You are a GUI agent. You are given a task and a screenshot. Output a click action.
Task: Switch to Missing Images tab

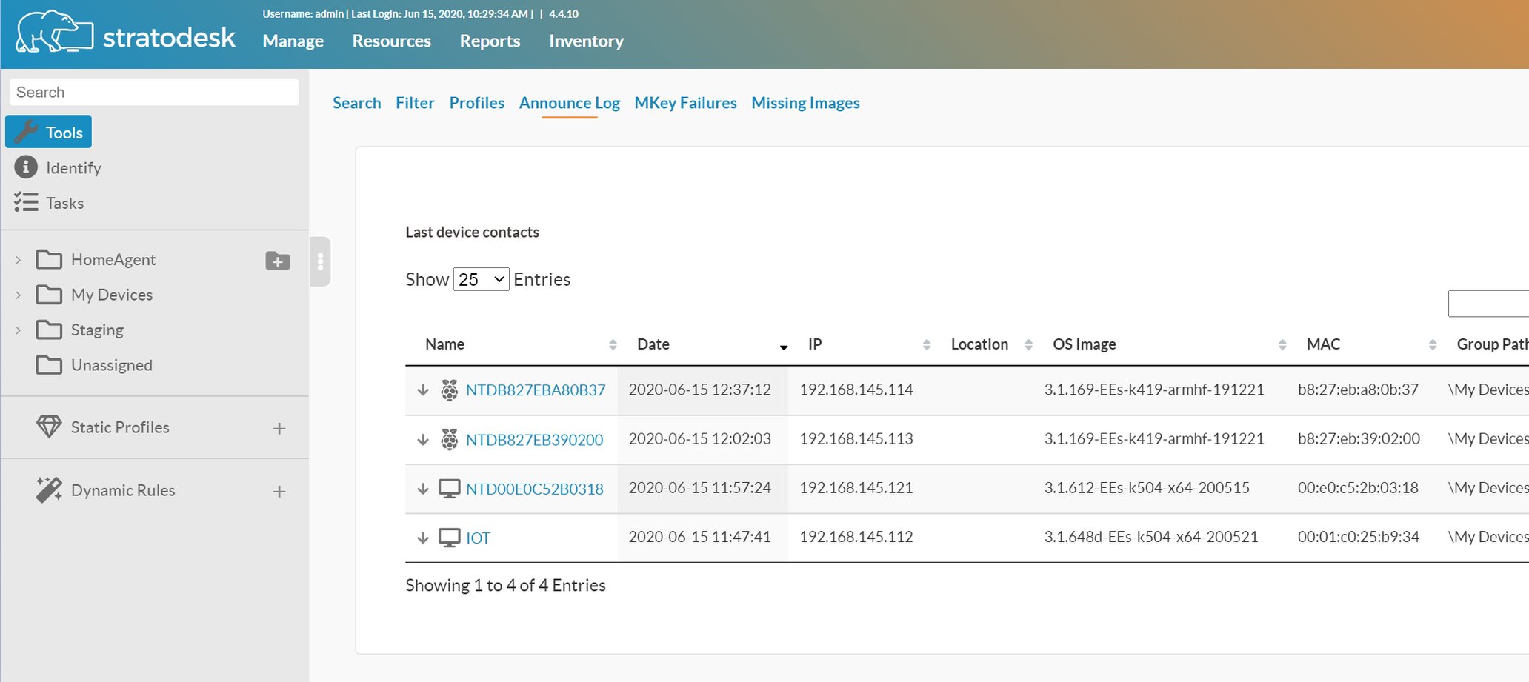pos(805,103)
